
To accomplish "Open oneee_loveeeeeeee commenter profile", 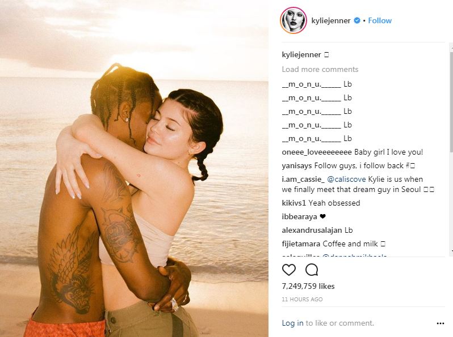I will (x=317, y=152).
